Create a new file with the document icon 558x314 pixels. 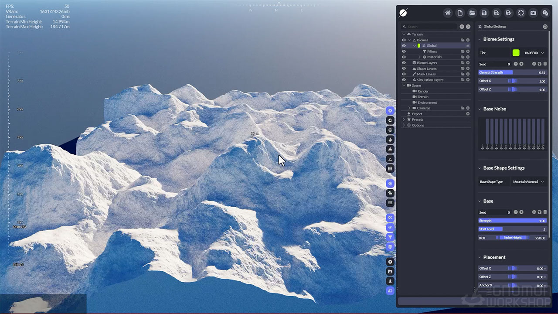click(x=460, y=13)
